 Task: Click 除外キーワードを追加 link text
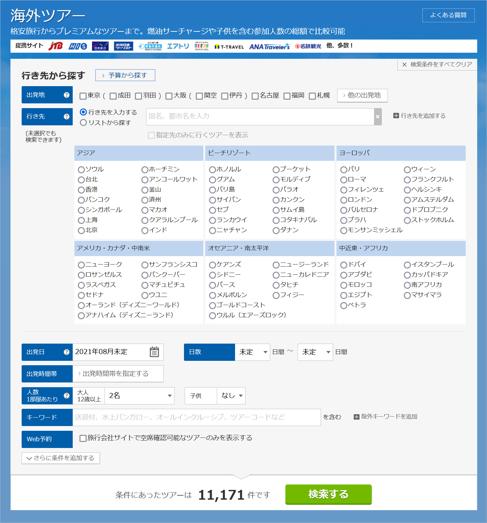(x=389, y=417)
